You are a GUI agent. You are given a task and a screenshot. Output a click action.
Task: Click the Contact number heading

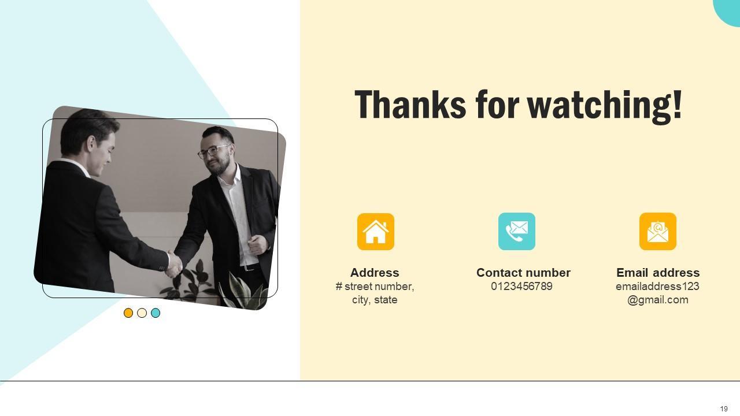523,273
